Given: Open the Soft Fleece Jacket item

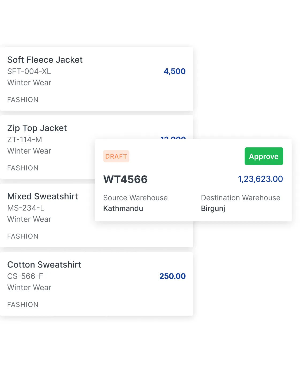Looking at the screenshot, I should coord(45,60).
